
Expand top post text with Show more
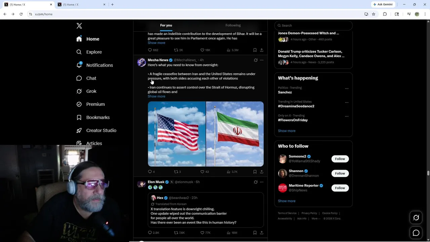(157, 43)
